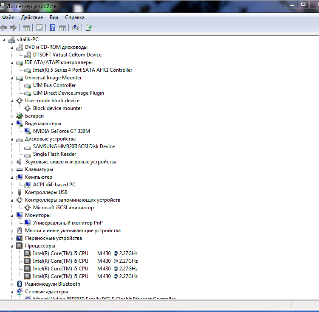Expand Мыши и иные указывающие устройства
The image size is (319, 312).
pyautogui.click(x=12, y=231)
